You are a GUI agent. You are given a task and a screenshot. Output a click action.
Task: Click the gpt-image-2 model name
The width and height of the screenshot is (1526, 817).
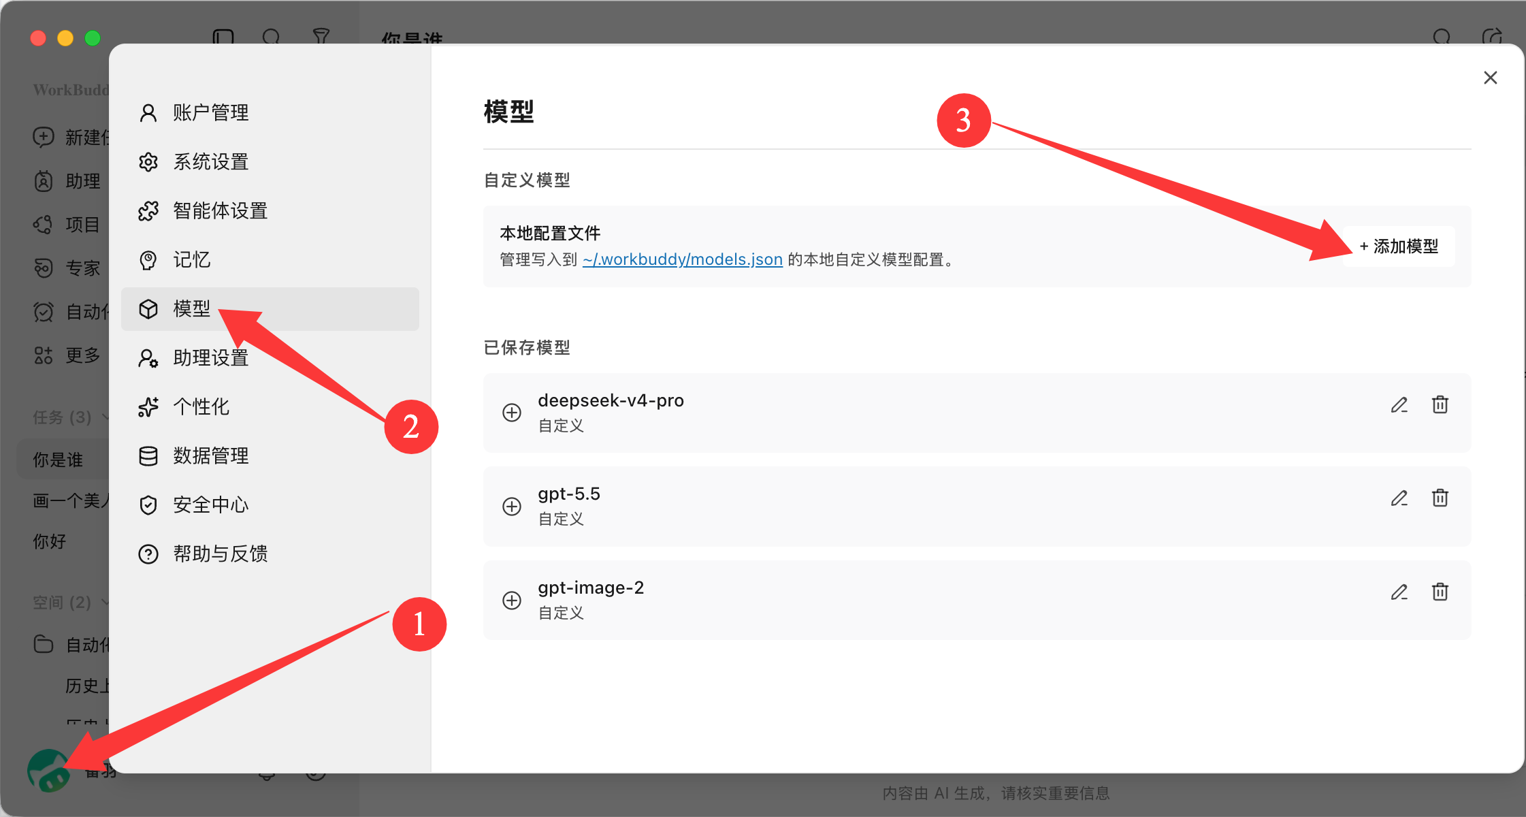point(591,588)
